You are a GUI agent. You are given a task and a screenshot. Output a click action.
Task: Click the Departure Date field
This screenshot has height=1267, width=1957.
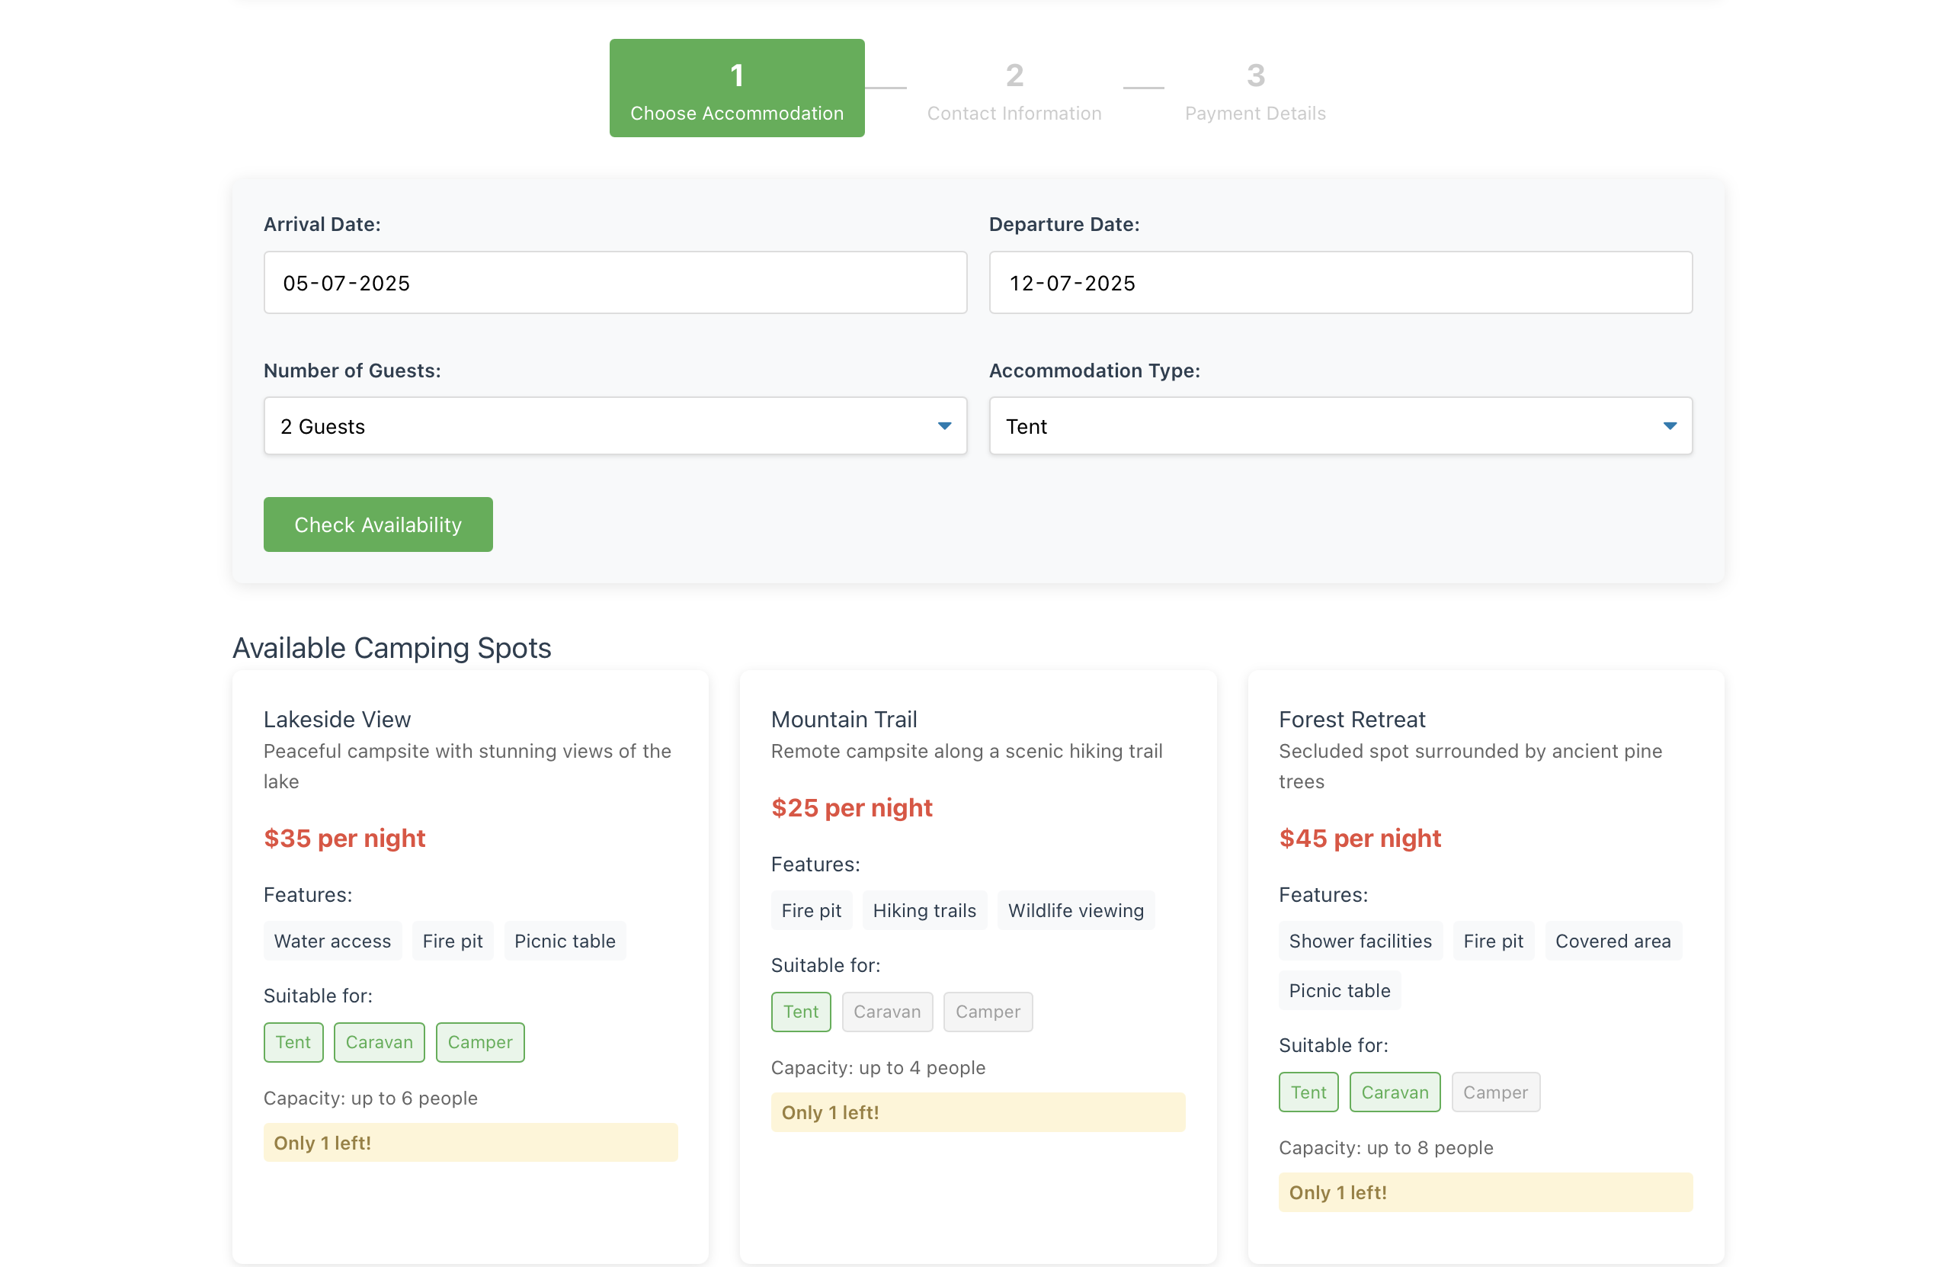[x=1340, y=282]
